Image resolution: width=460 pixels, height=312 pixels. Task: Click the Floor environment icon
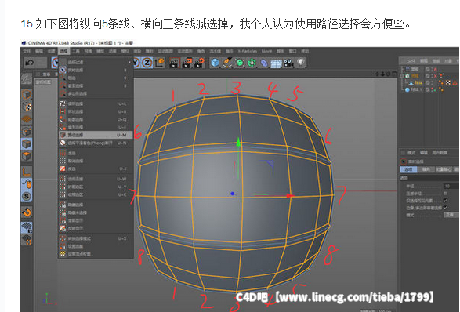[x=276, y=63]
